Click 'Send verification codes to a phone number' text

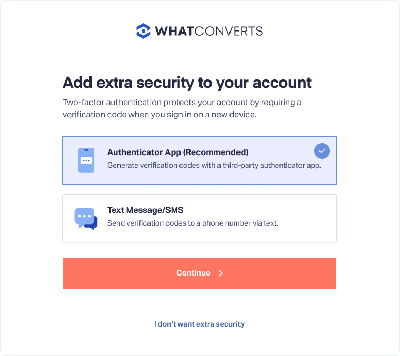(x=193, y=223)
